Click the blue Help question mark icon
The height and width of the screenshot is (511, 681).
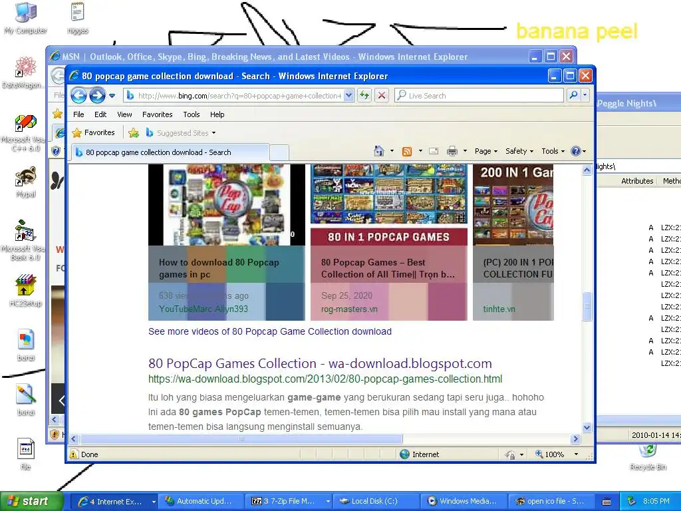pos(576,151)
